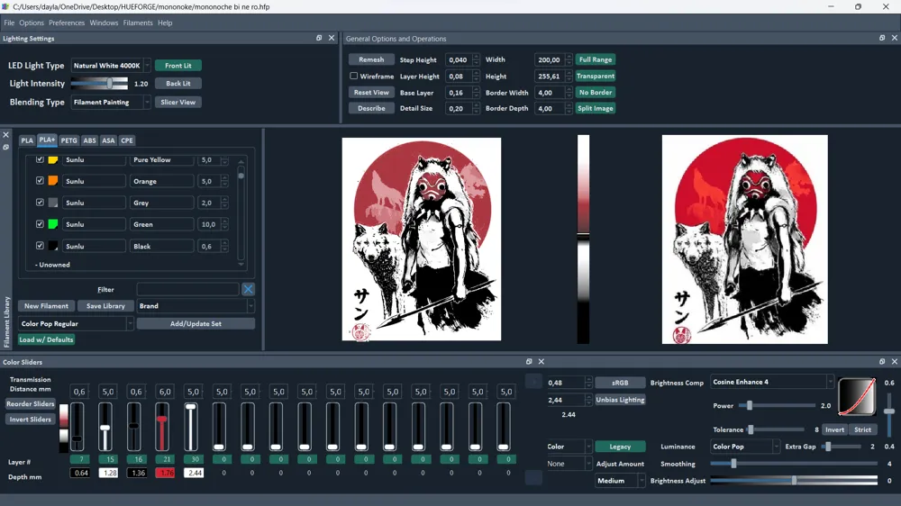Click the New Filament button
901x506 pixels.
pos(46,306)
